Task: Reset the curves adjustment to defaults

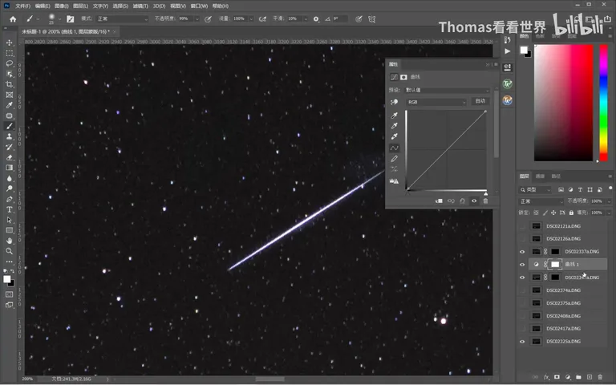Action: tap(462, 201)
